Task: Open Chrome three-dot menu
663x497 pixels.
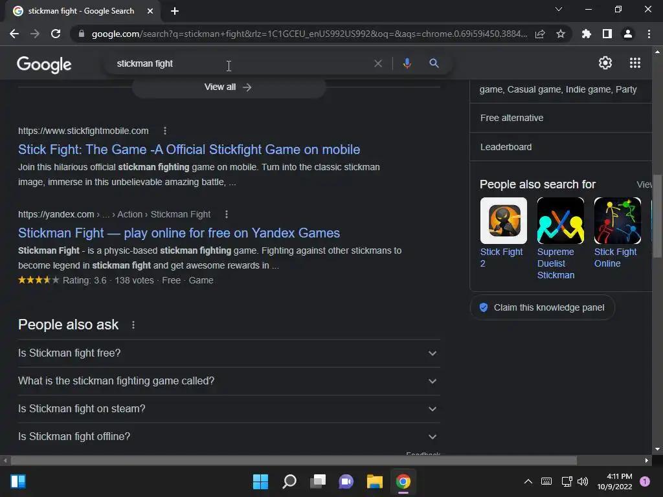Action: point(649,34)
